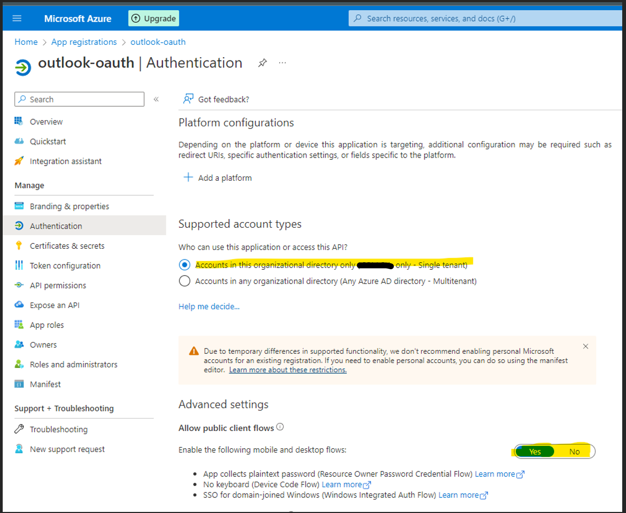This screenshot has height=513, width=626.
Task: Open Expose an API page
Action: tap(55, 305)
